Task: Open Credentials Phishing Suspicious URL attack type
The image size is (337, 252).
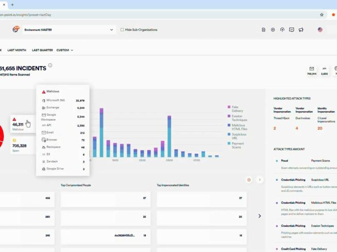Action: 305,185
